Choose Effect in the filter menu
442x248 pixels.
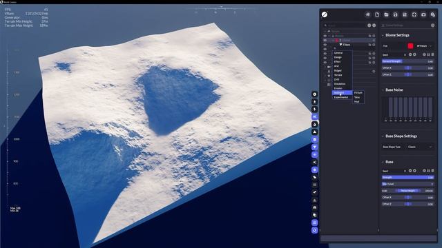click(343, 61)
